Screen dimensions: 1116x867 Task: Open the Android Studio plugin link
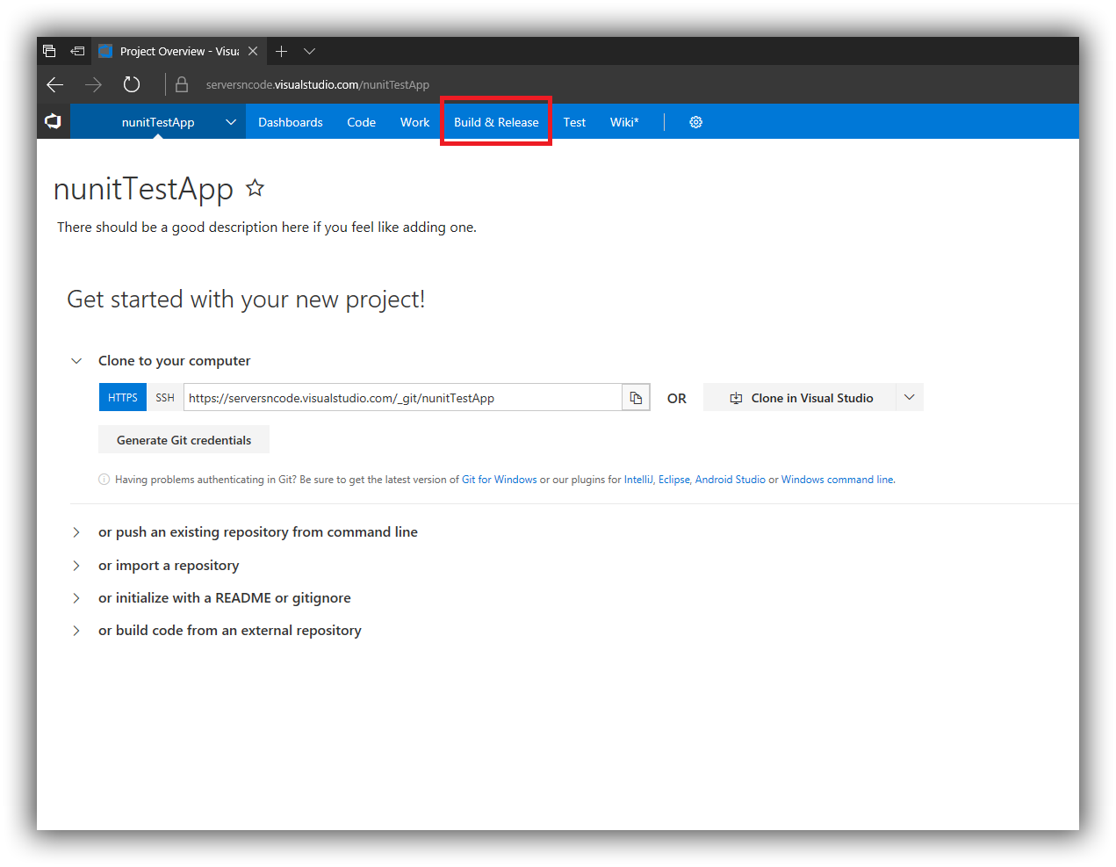[731, 480]
